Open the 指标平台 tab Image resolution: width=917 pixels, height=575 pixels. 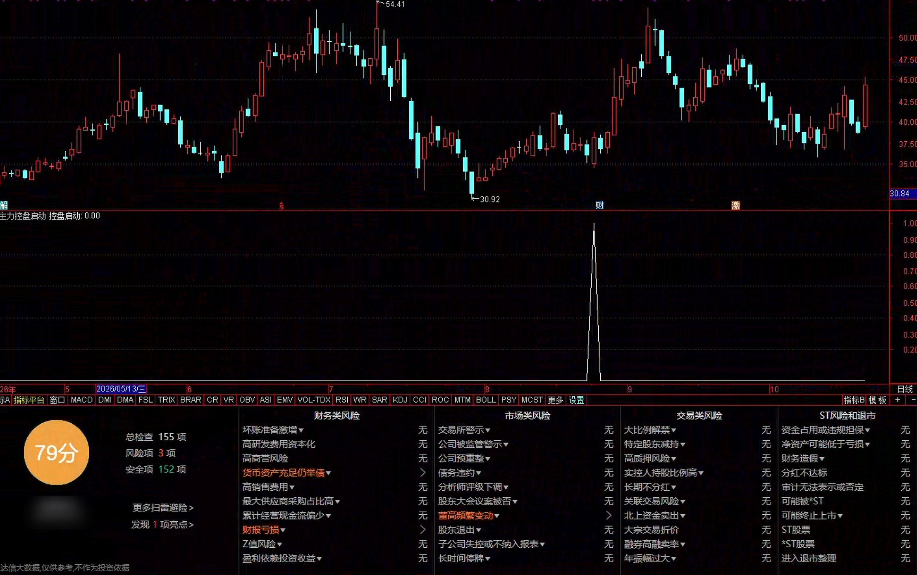point(29,400)
